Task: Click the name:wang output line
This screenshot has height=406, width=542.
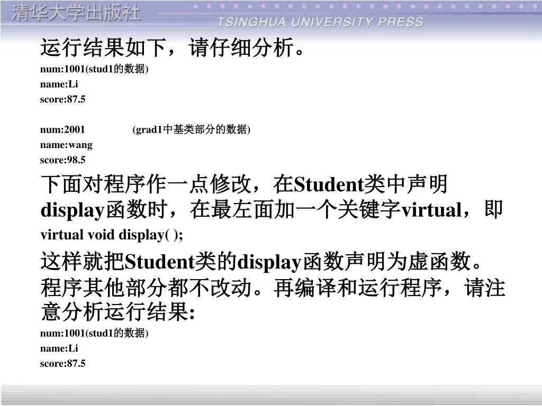Action: point(66,145)
